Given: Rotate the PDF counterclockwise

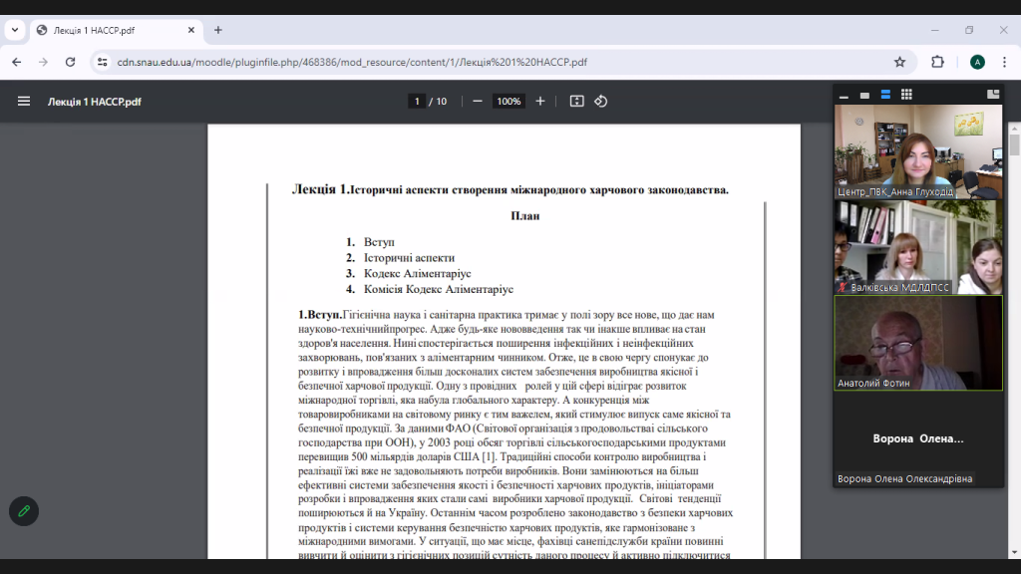Looking at the screenshot, I should [600, 101].
